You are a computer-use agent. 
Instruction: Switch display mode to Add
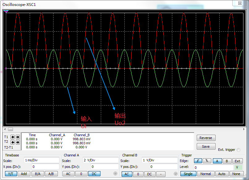[x=24, y=174]
